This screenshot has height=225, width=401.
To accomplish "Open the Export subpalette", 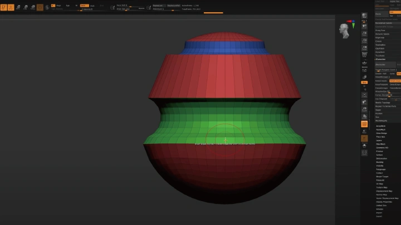I will 379,216.
